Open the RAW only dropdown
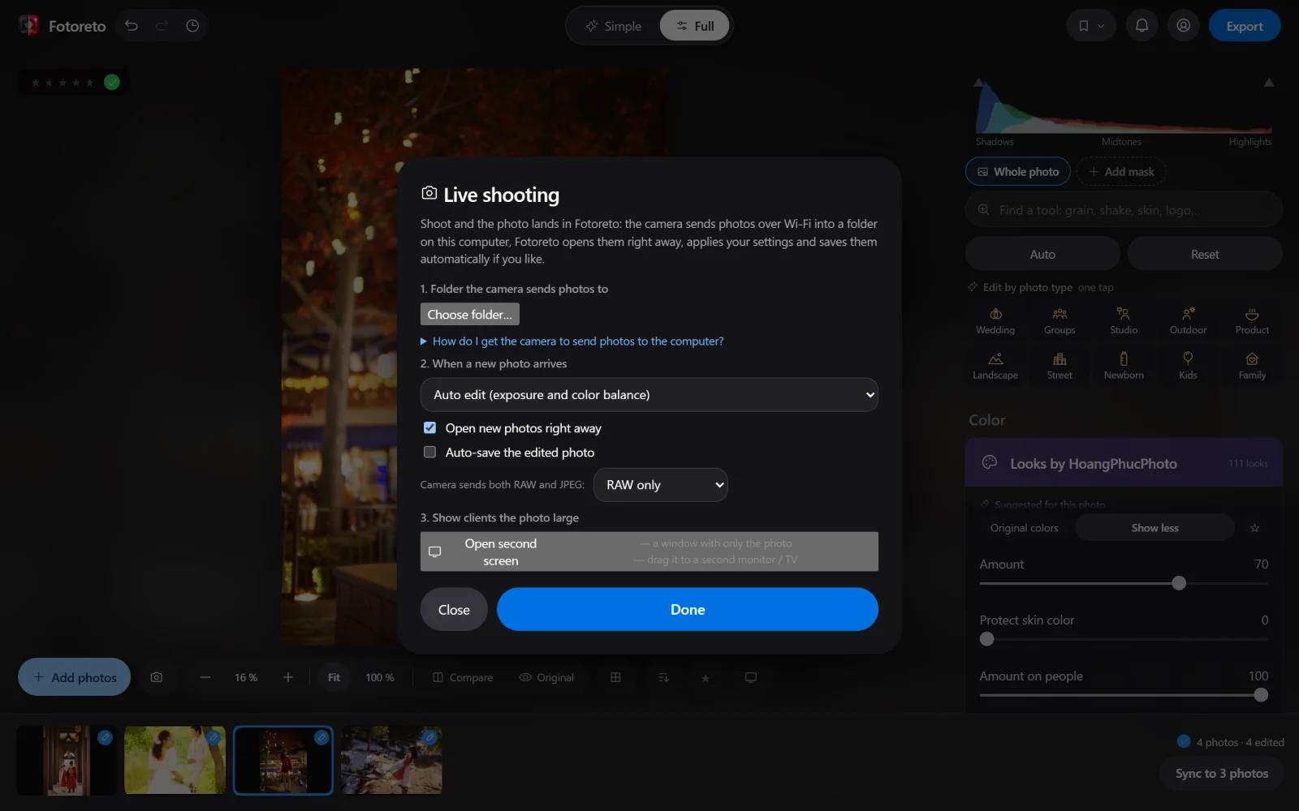Image resolution: width=1299 pixels, height=811 pixels. pyautogui.click(x=661, y=485)
